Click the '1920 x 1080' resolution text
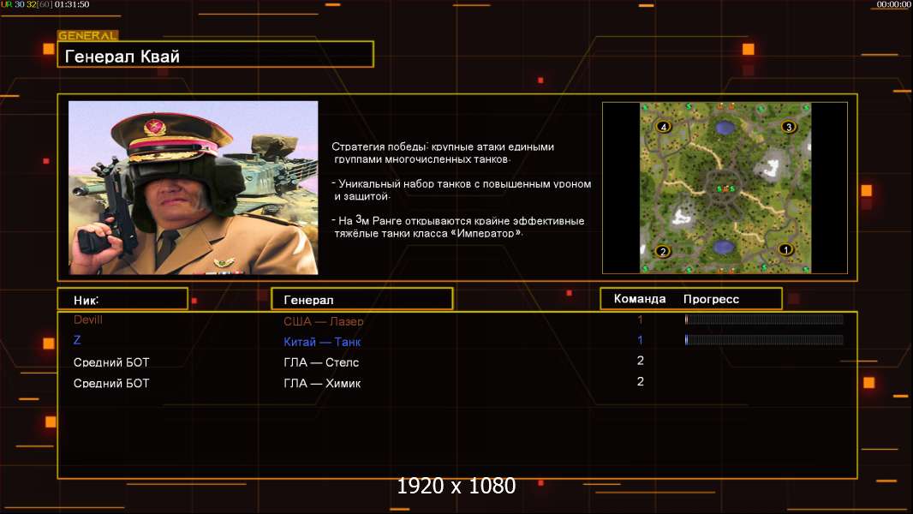The image size is (913, 514). point(456,486)
